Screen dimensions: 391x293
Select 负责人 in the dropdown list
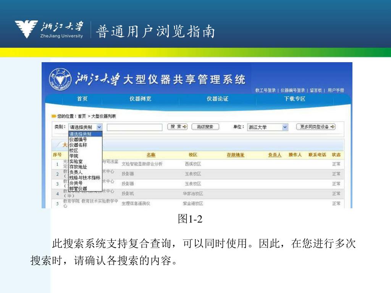point(85,172)
